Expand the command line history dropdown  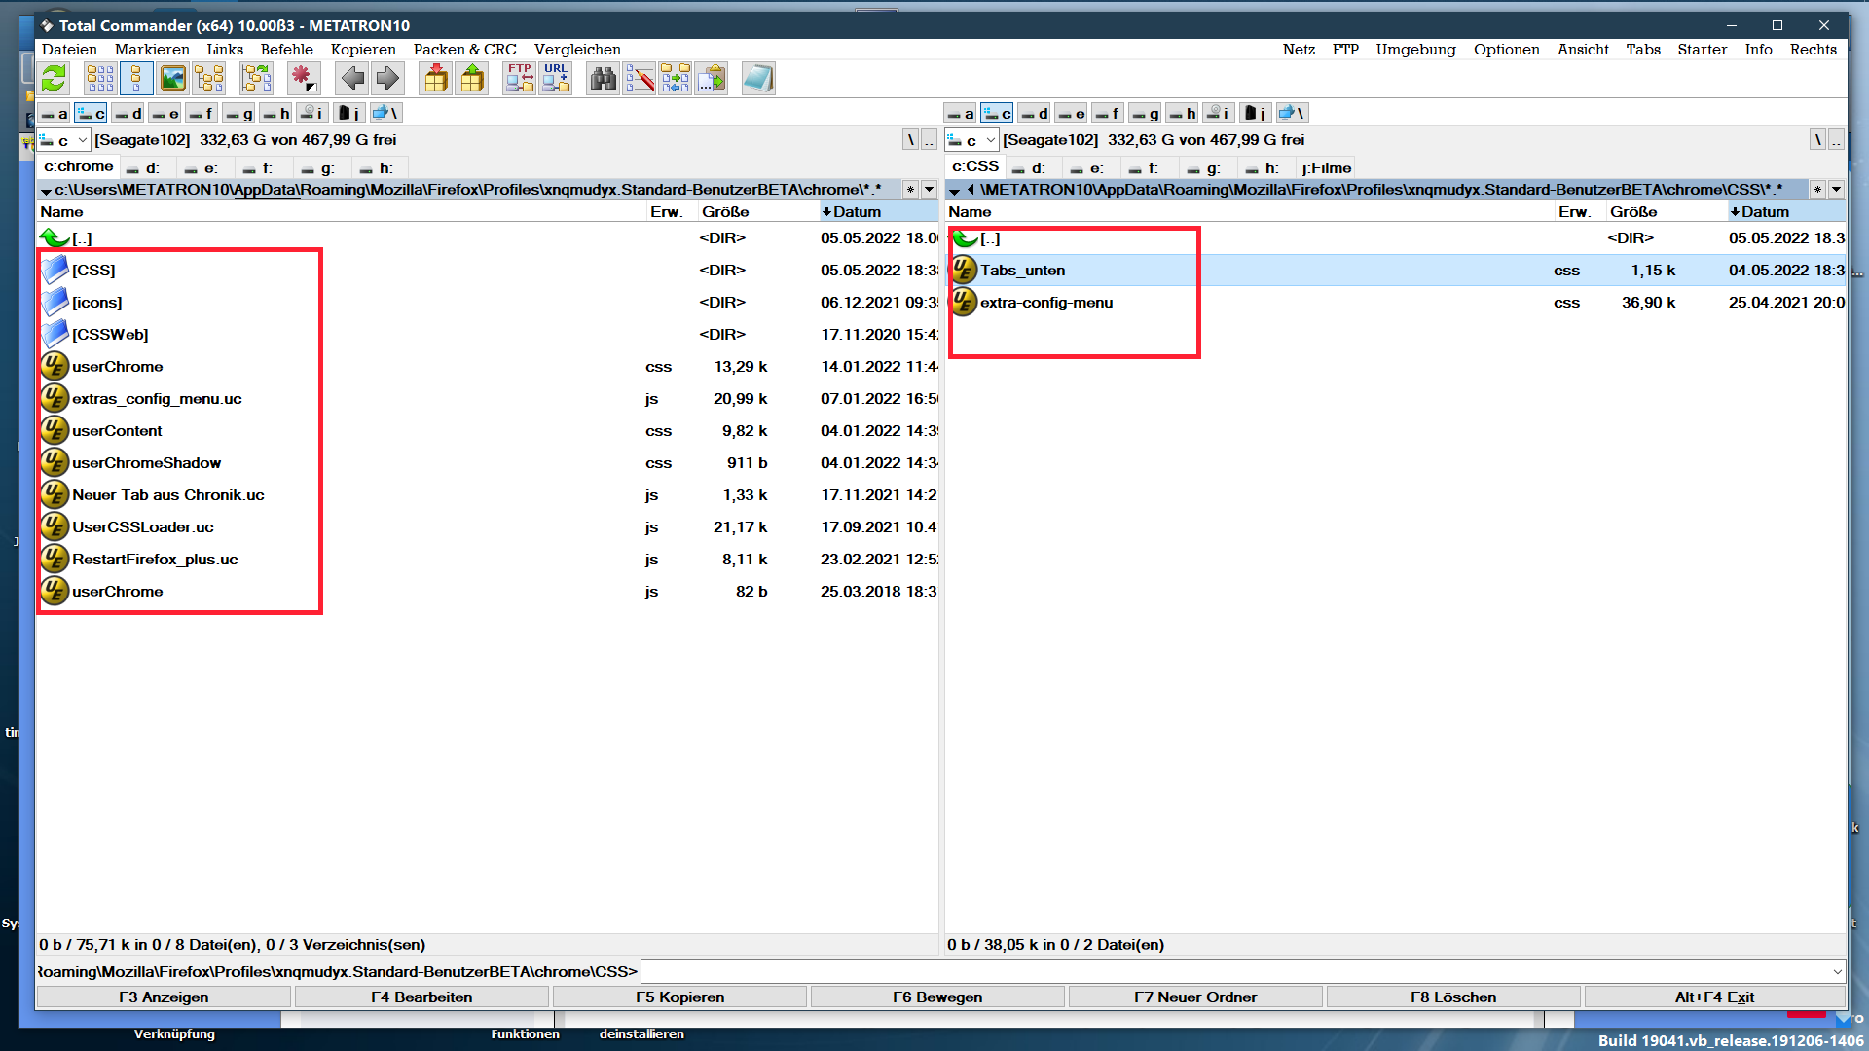[x=1837, y=971]
